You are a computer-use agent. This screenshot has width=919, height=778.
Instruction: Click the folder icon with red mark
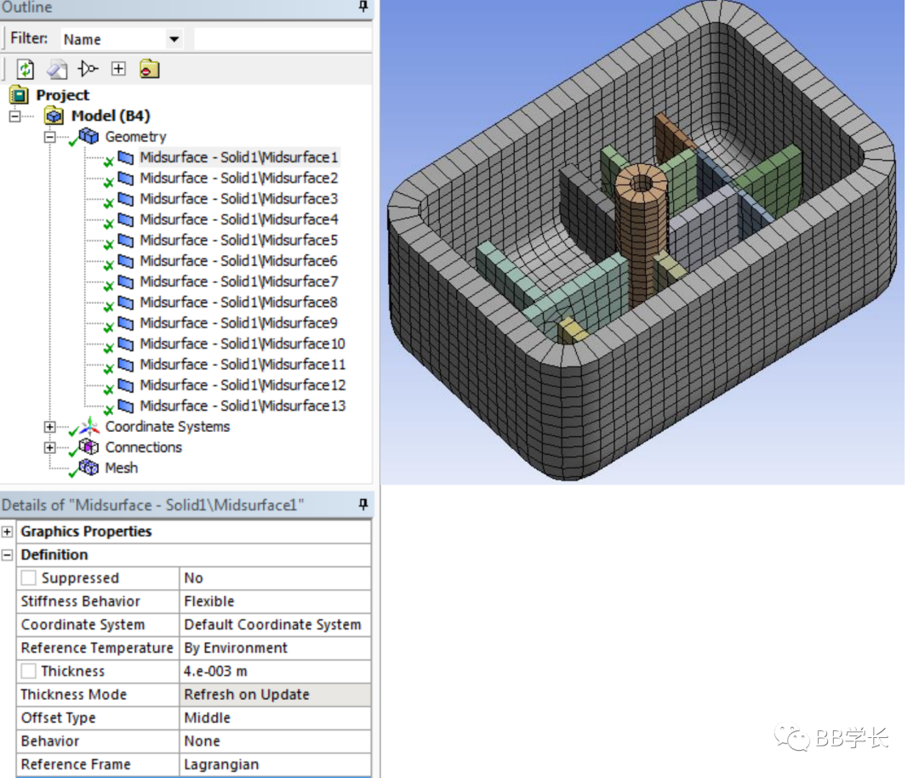149,69
